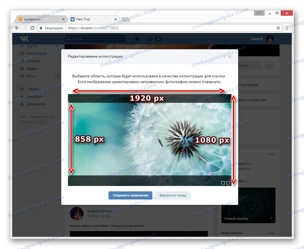
Task: Click Видео film icon in sidebar
Action: click(x=22, y=69)
